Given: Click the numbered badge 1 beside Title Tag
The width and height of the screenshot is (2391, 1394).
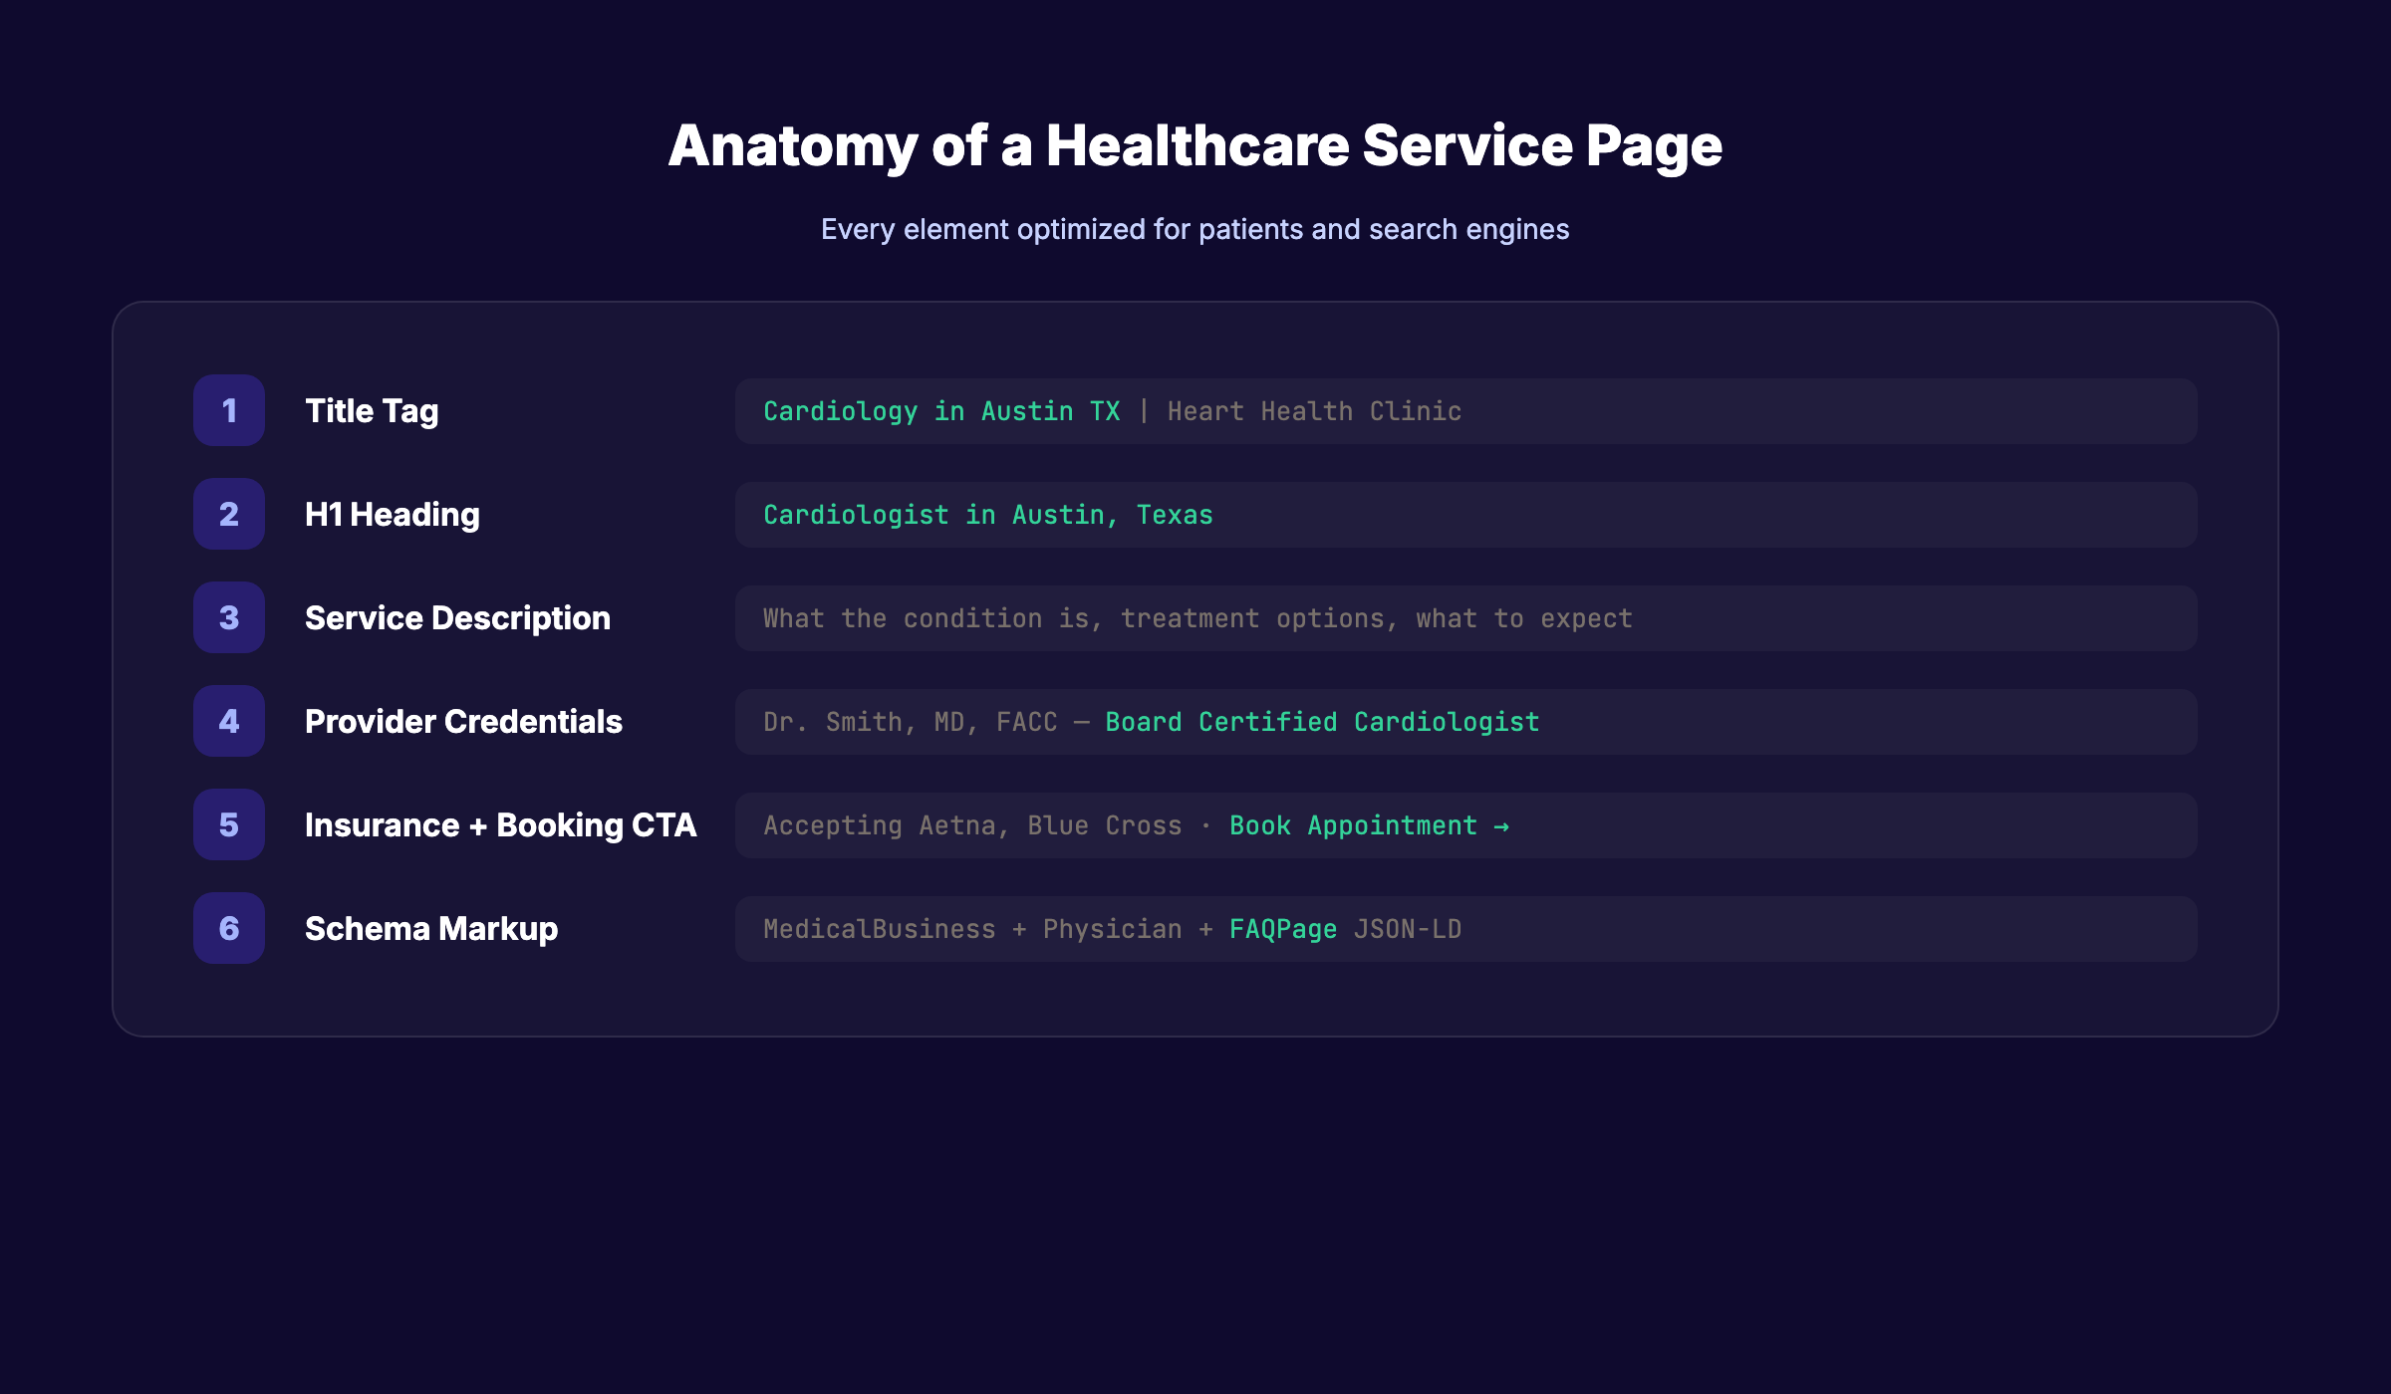Looking at the screenshot, I should (228, 410).
